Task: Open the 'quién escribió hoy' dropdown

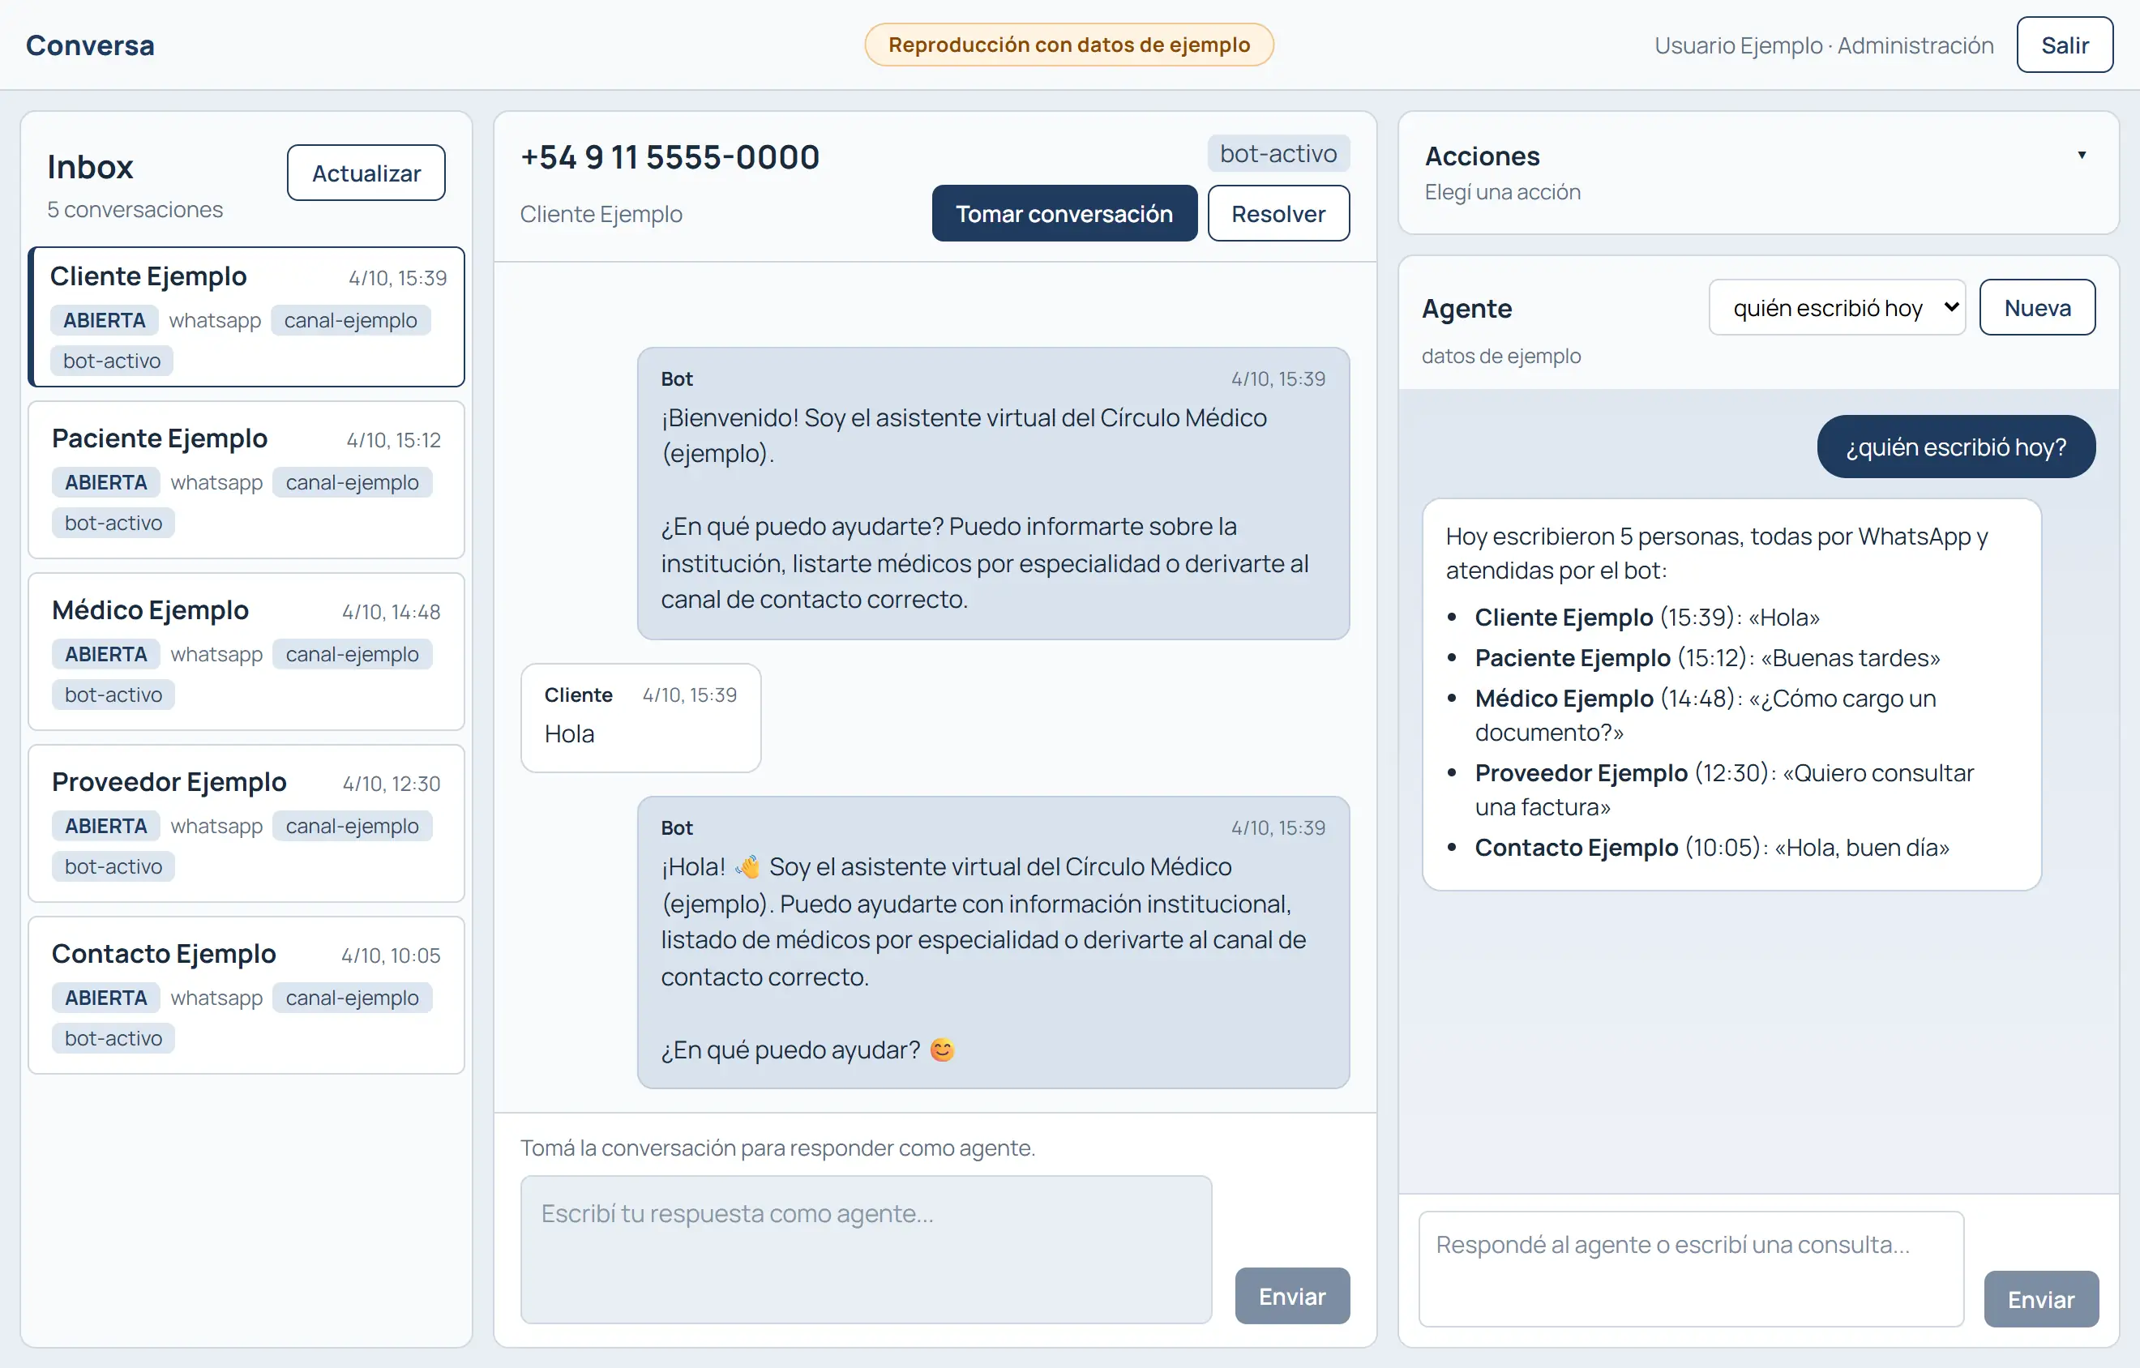Action: pos(1836,307)
